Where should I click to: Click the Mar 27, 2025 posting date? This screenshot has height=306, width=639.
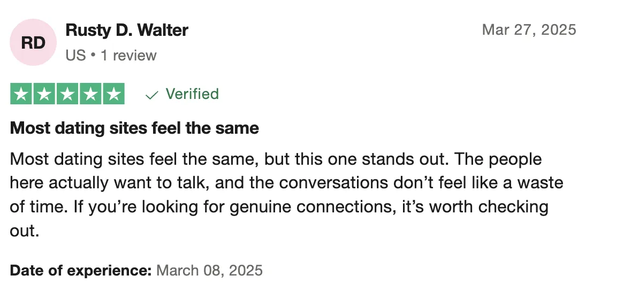[x=529, y=29]
